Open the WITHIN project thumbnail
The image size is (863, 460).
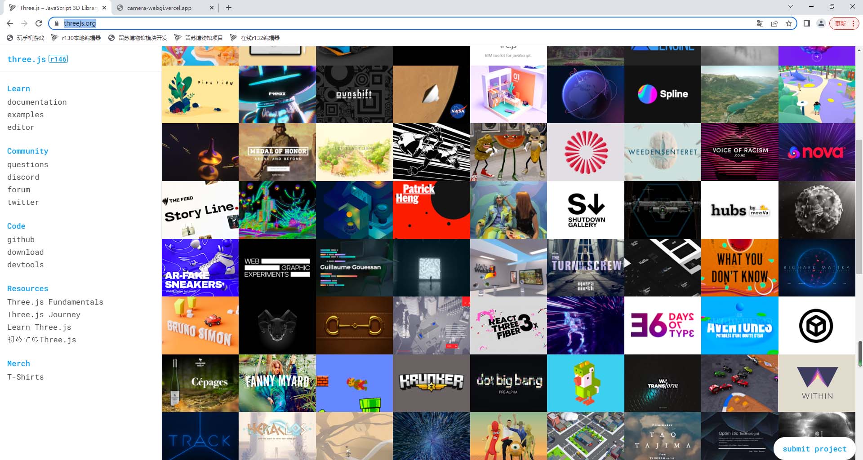point(817,383)
